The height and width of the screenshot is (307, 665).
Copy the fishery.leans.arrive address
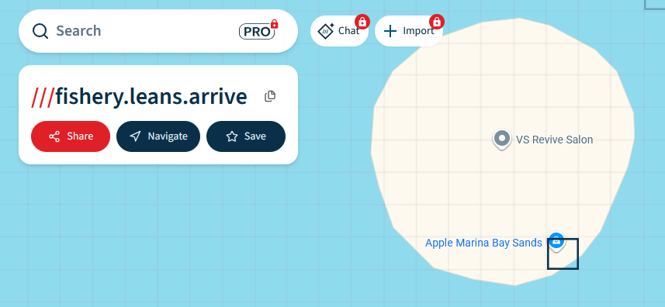pyautogui.click(x=270, y=96)
